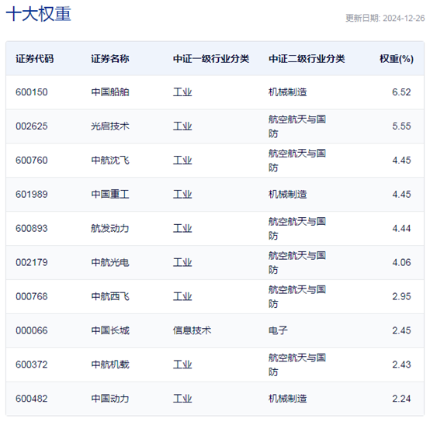Select security name 航发动力
This screenshot has width=430, height=425.
point(110,228)
